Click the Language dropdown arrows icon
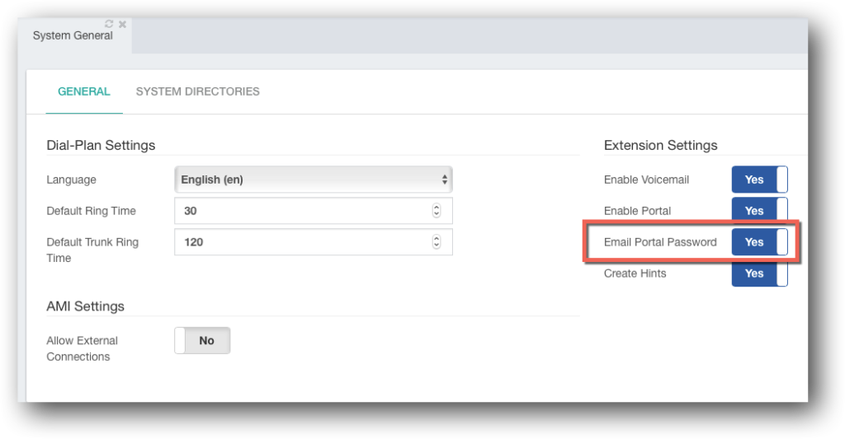This screenshot has width=845, height=439. click(x=444, y=180)
